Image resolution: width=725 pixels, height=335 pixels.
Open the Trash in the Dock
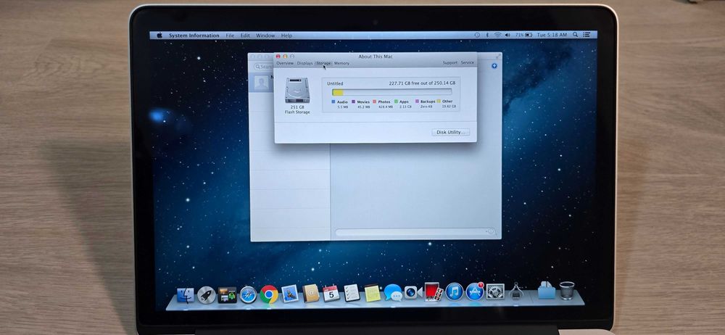pyautogui.click(x=567, y=290)
